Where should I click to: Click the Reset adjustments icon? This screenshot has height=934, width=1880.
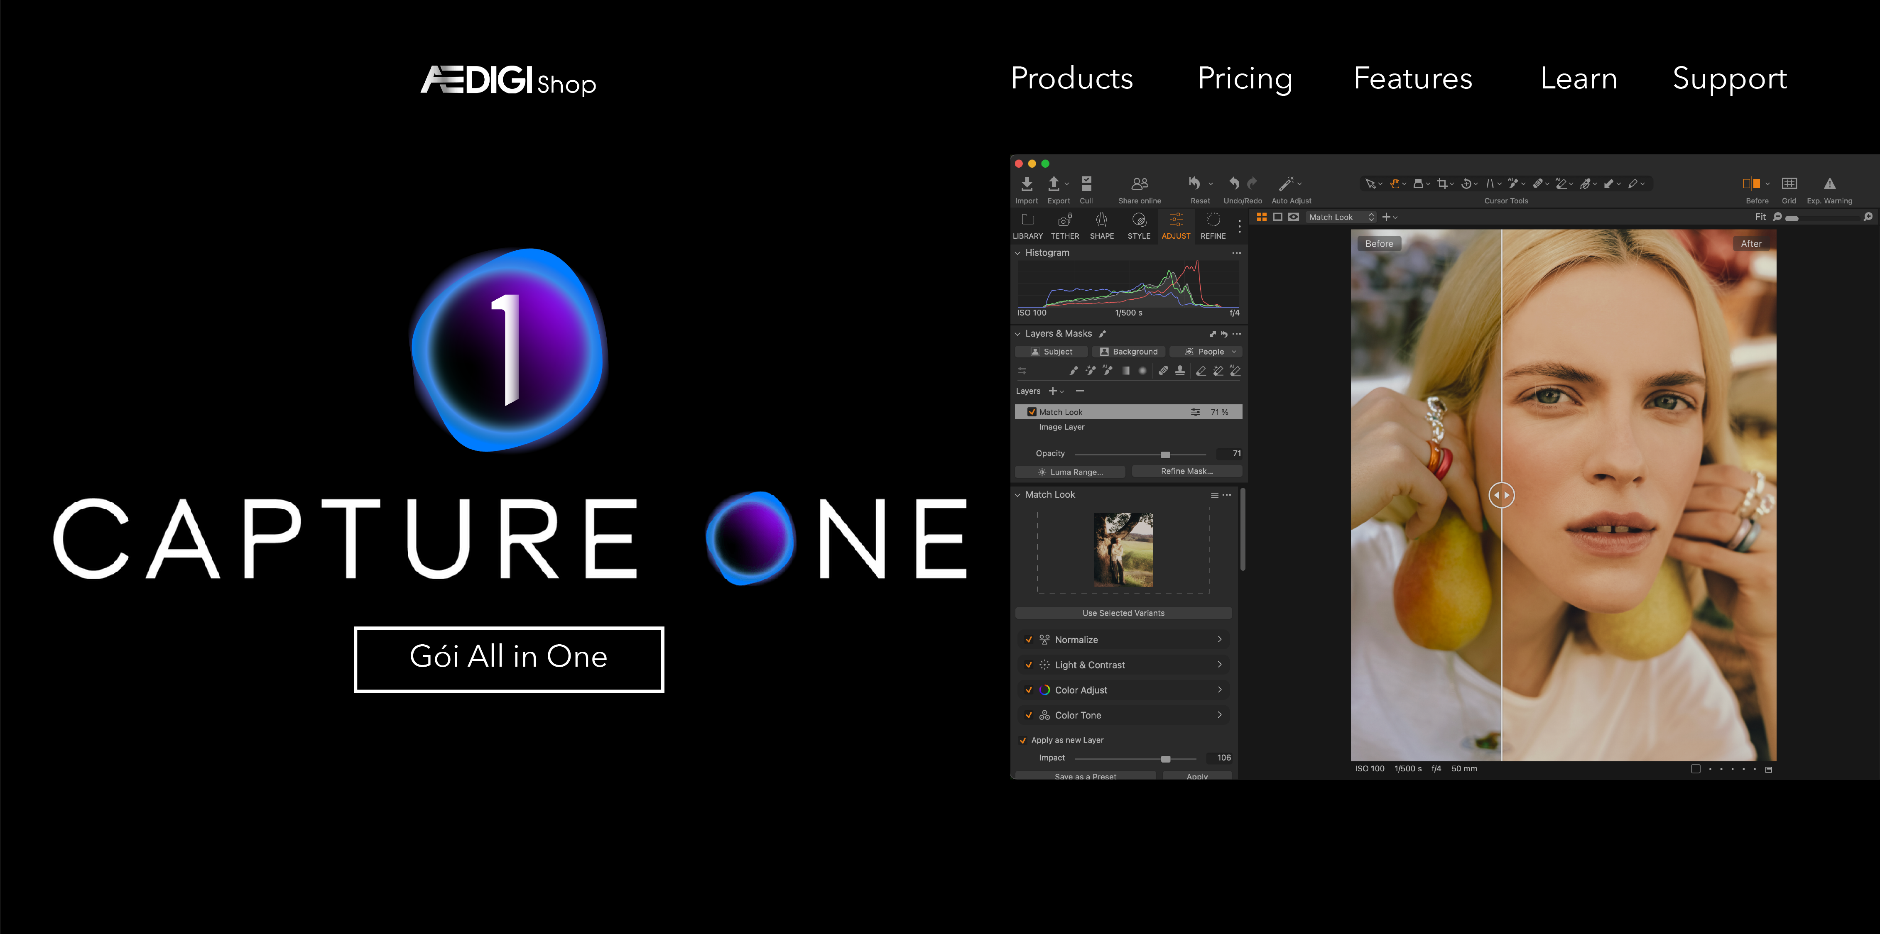[x=1195, y=183]
